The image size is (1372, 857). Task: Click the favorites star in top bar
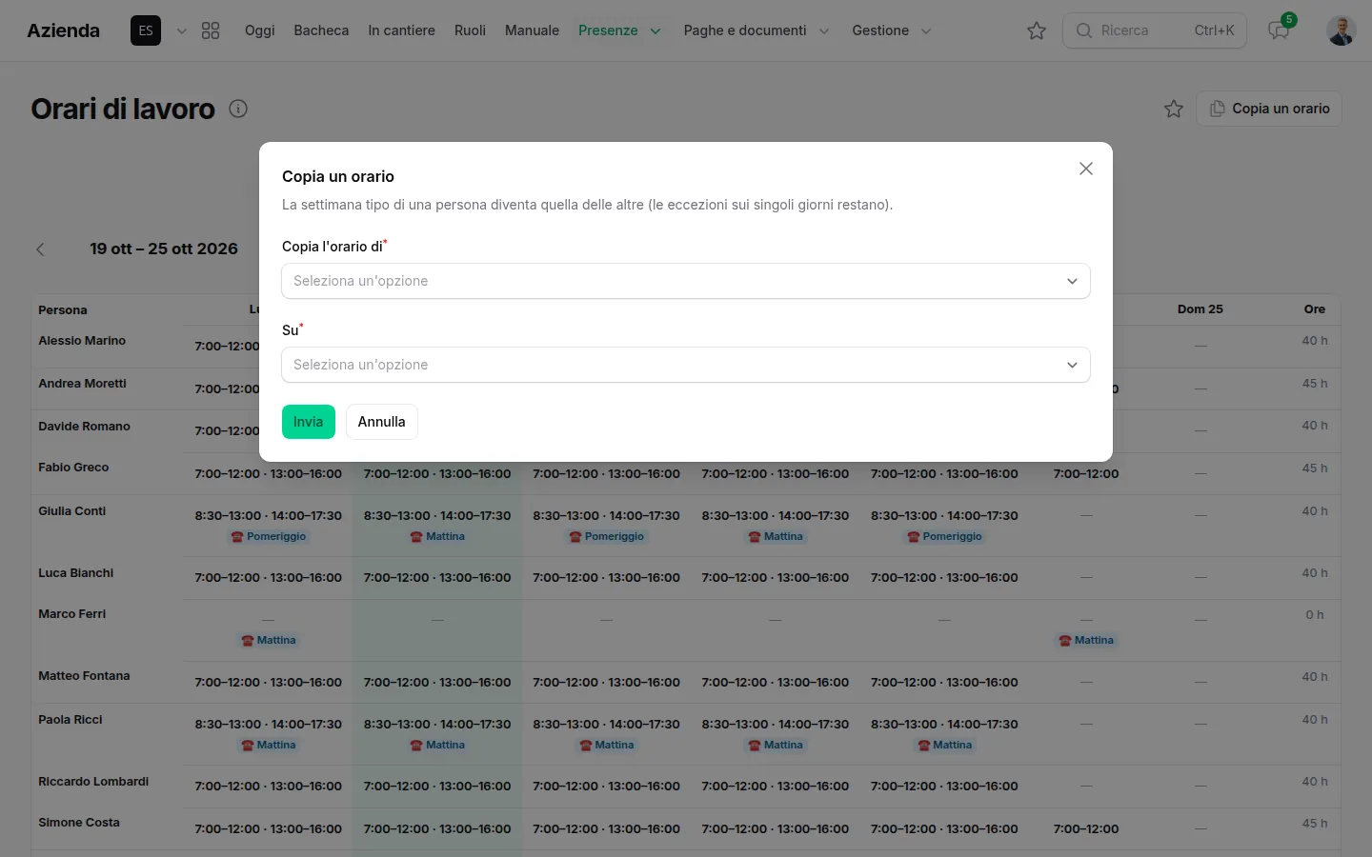[1037, 30]
